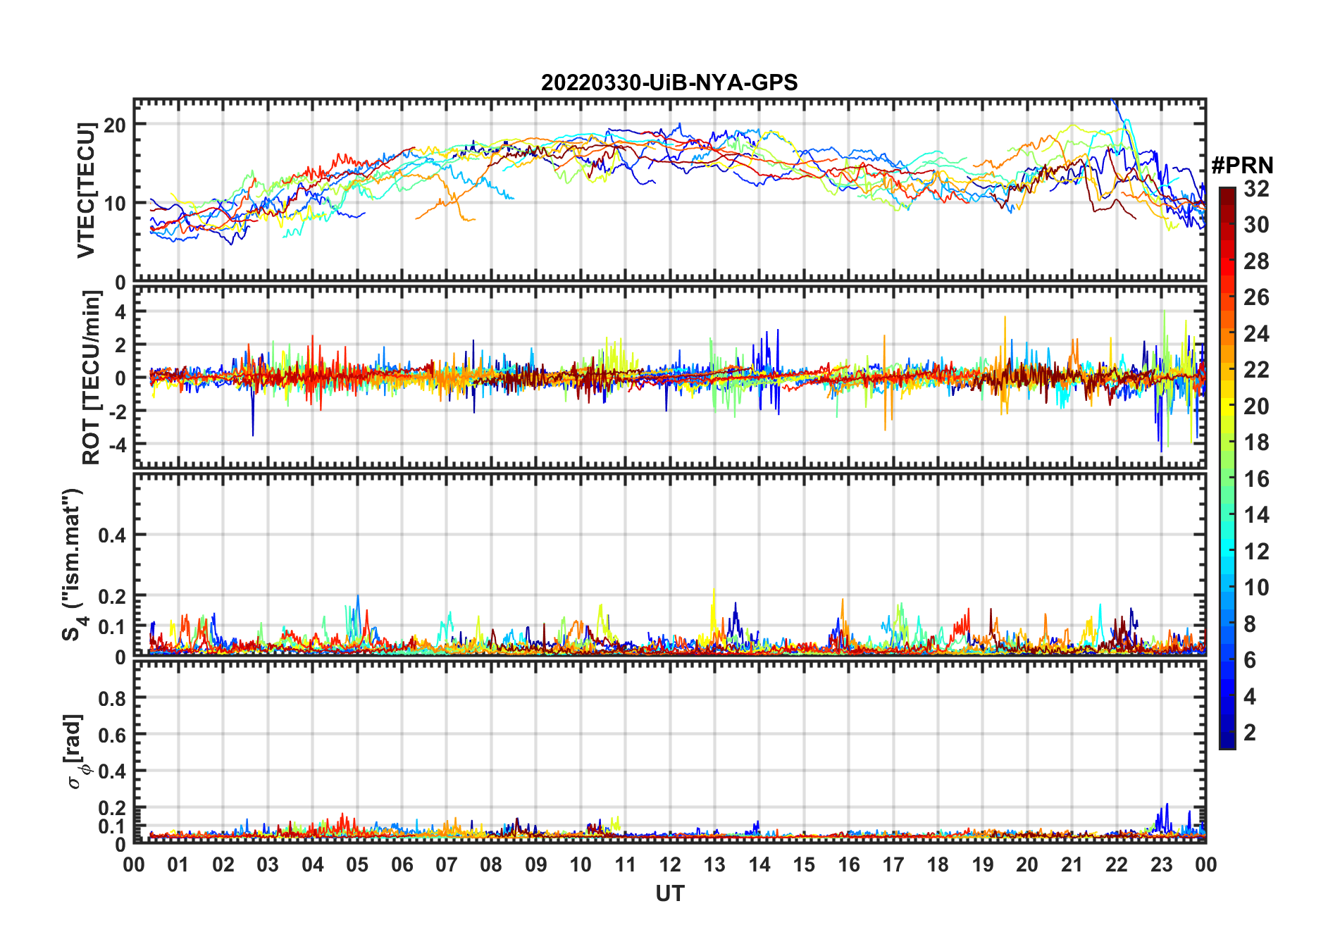The height and width of the screenshot is (937, 1340).
Task: Click sigma phi y-axis tick label 0.6
Action: pyautogui.click(x=112, y=735)
